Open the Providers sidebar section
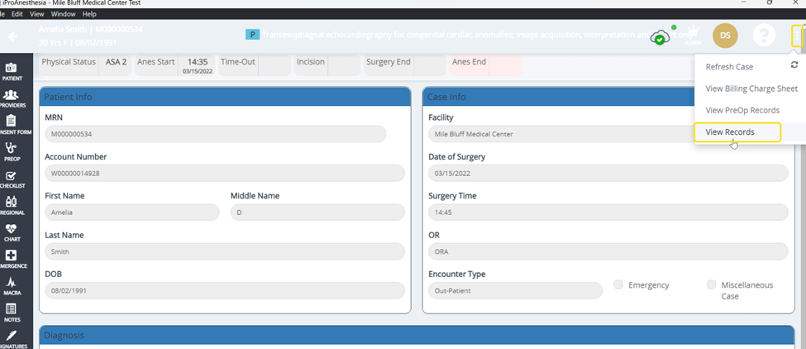The image size is (806, 349). [12, 98]
